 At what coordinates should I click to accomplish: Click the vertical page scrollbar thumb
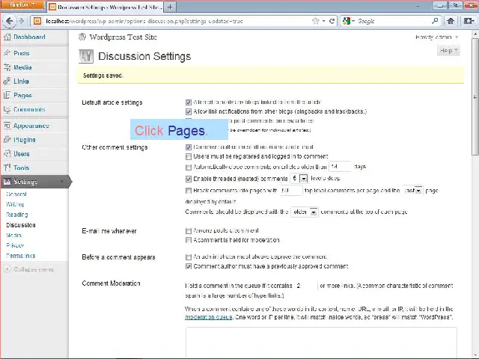475,97
